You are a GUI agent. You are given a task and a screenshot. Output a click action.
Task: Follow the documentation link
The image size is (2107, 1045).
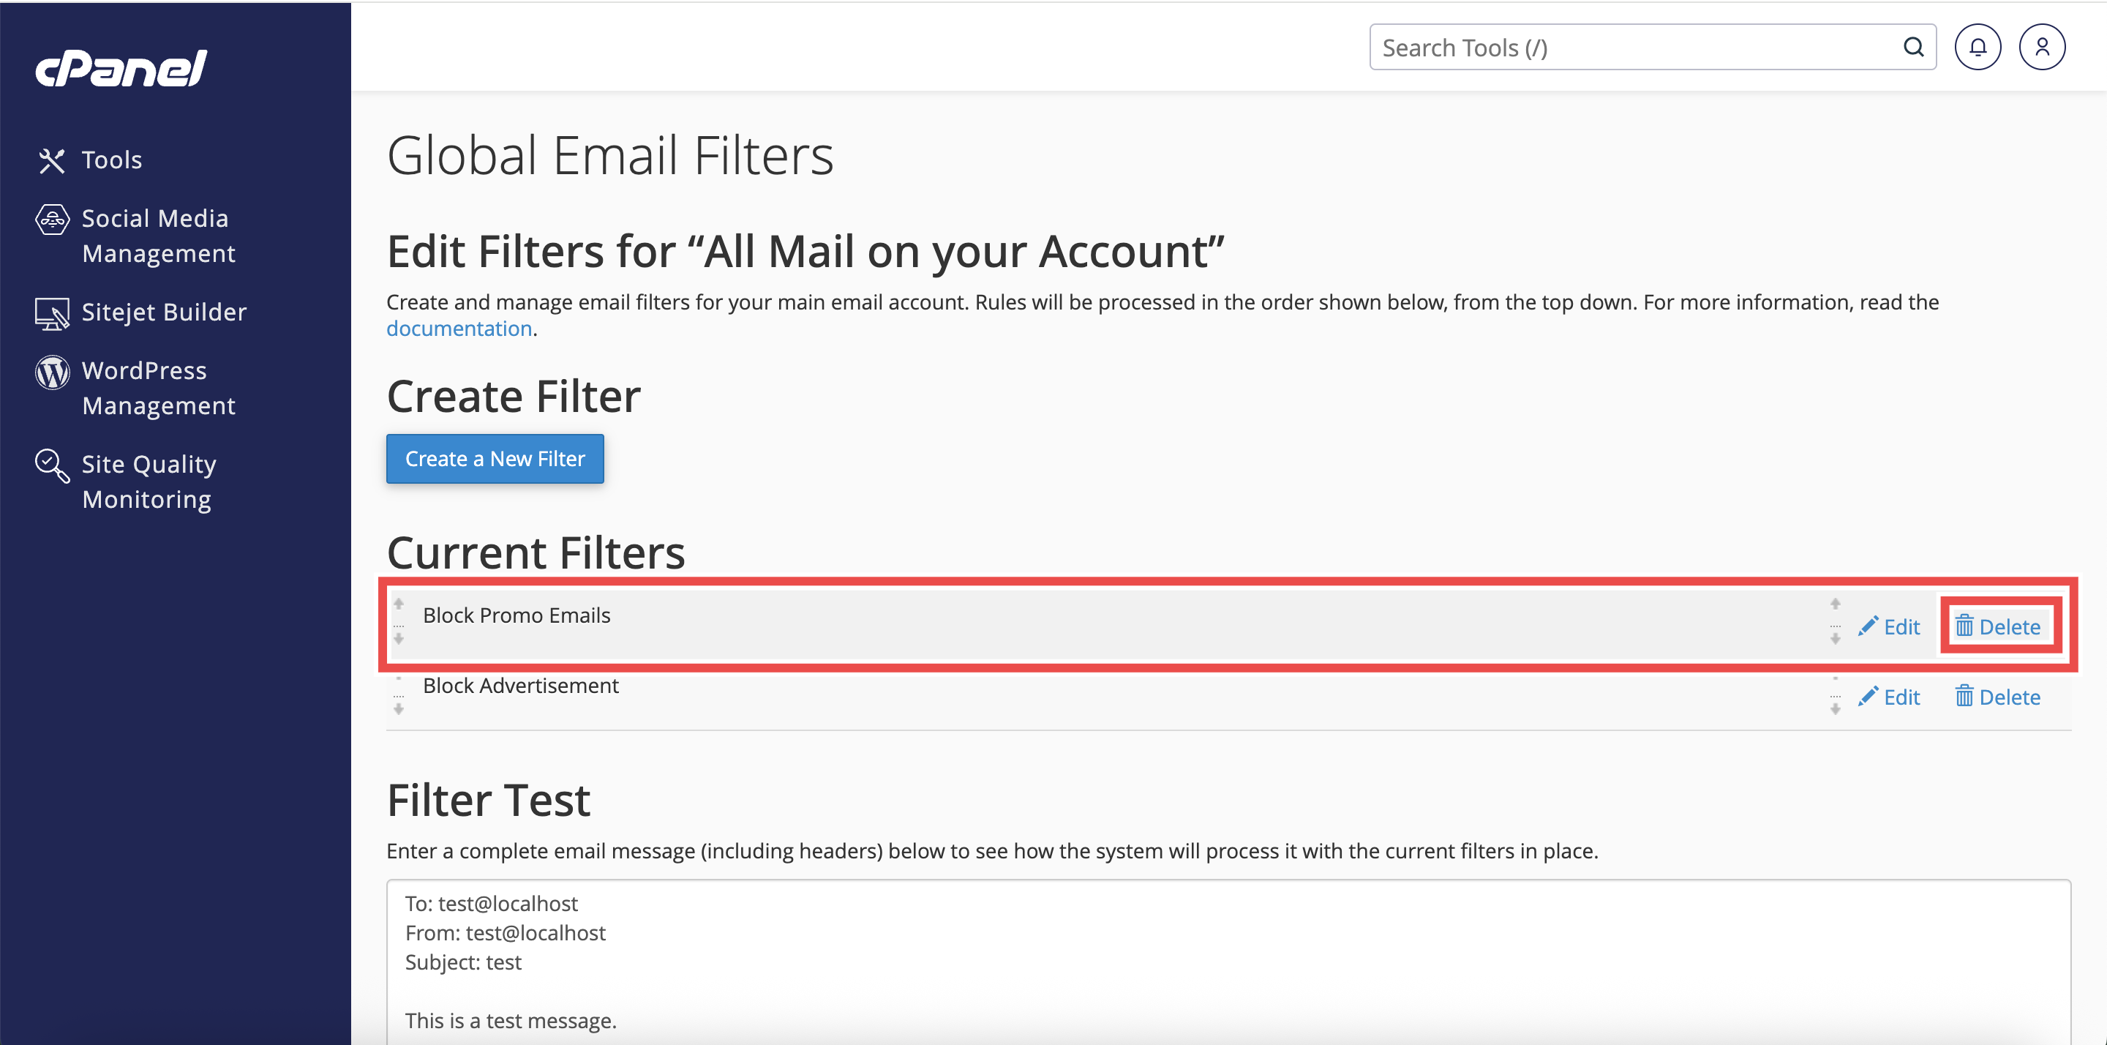pyautogui.click(x=459, y=328)
